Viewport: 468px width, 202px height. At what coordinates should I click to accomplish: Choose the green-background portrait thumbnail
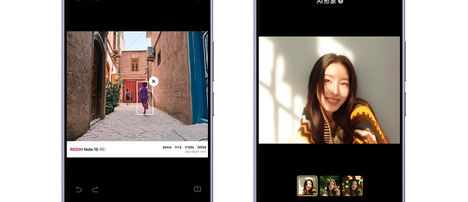[x=330, y=186]
